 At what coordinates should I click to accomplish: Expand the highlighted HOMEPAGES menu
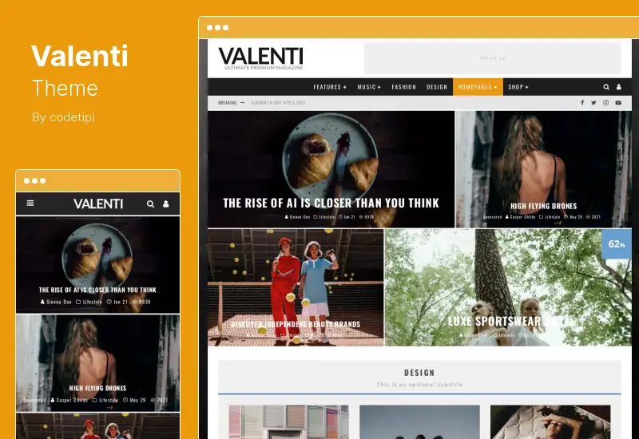tap(478, 87)
